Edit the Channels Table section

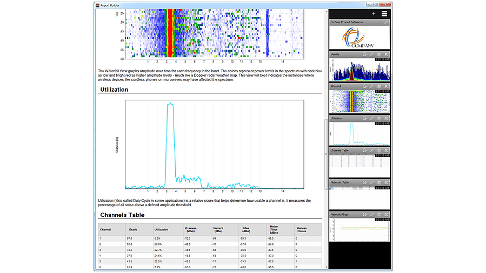tap(372, 150)
